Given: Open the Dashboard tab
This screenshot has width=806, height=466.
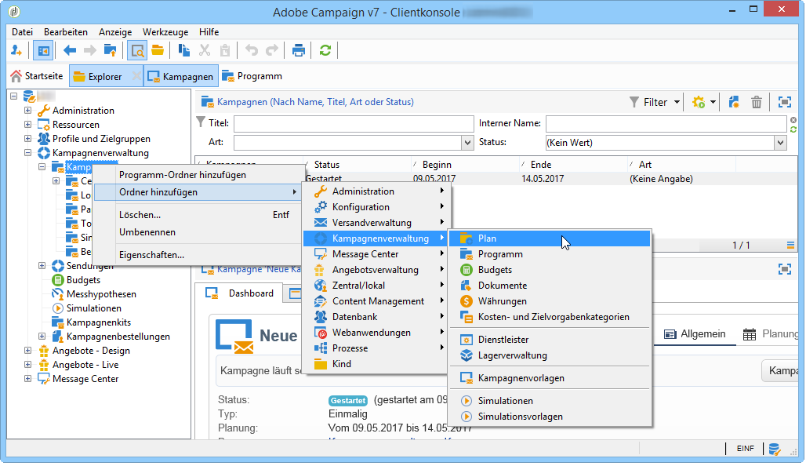Looking at the screenshot, I should pos(240,293).
